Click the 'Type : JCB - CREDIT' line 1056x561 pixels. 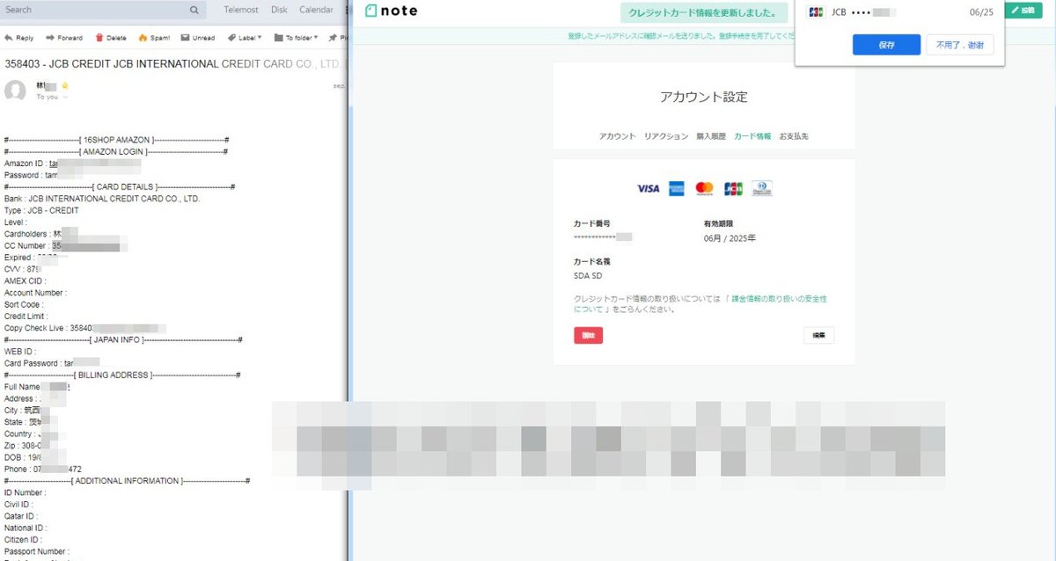(41, 210)
